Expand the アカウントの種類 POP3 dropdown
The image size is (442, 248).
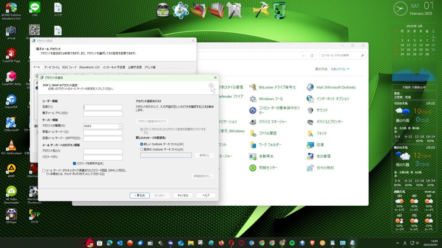[120, 126]
